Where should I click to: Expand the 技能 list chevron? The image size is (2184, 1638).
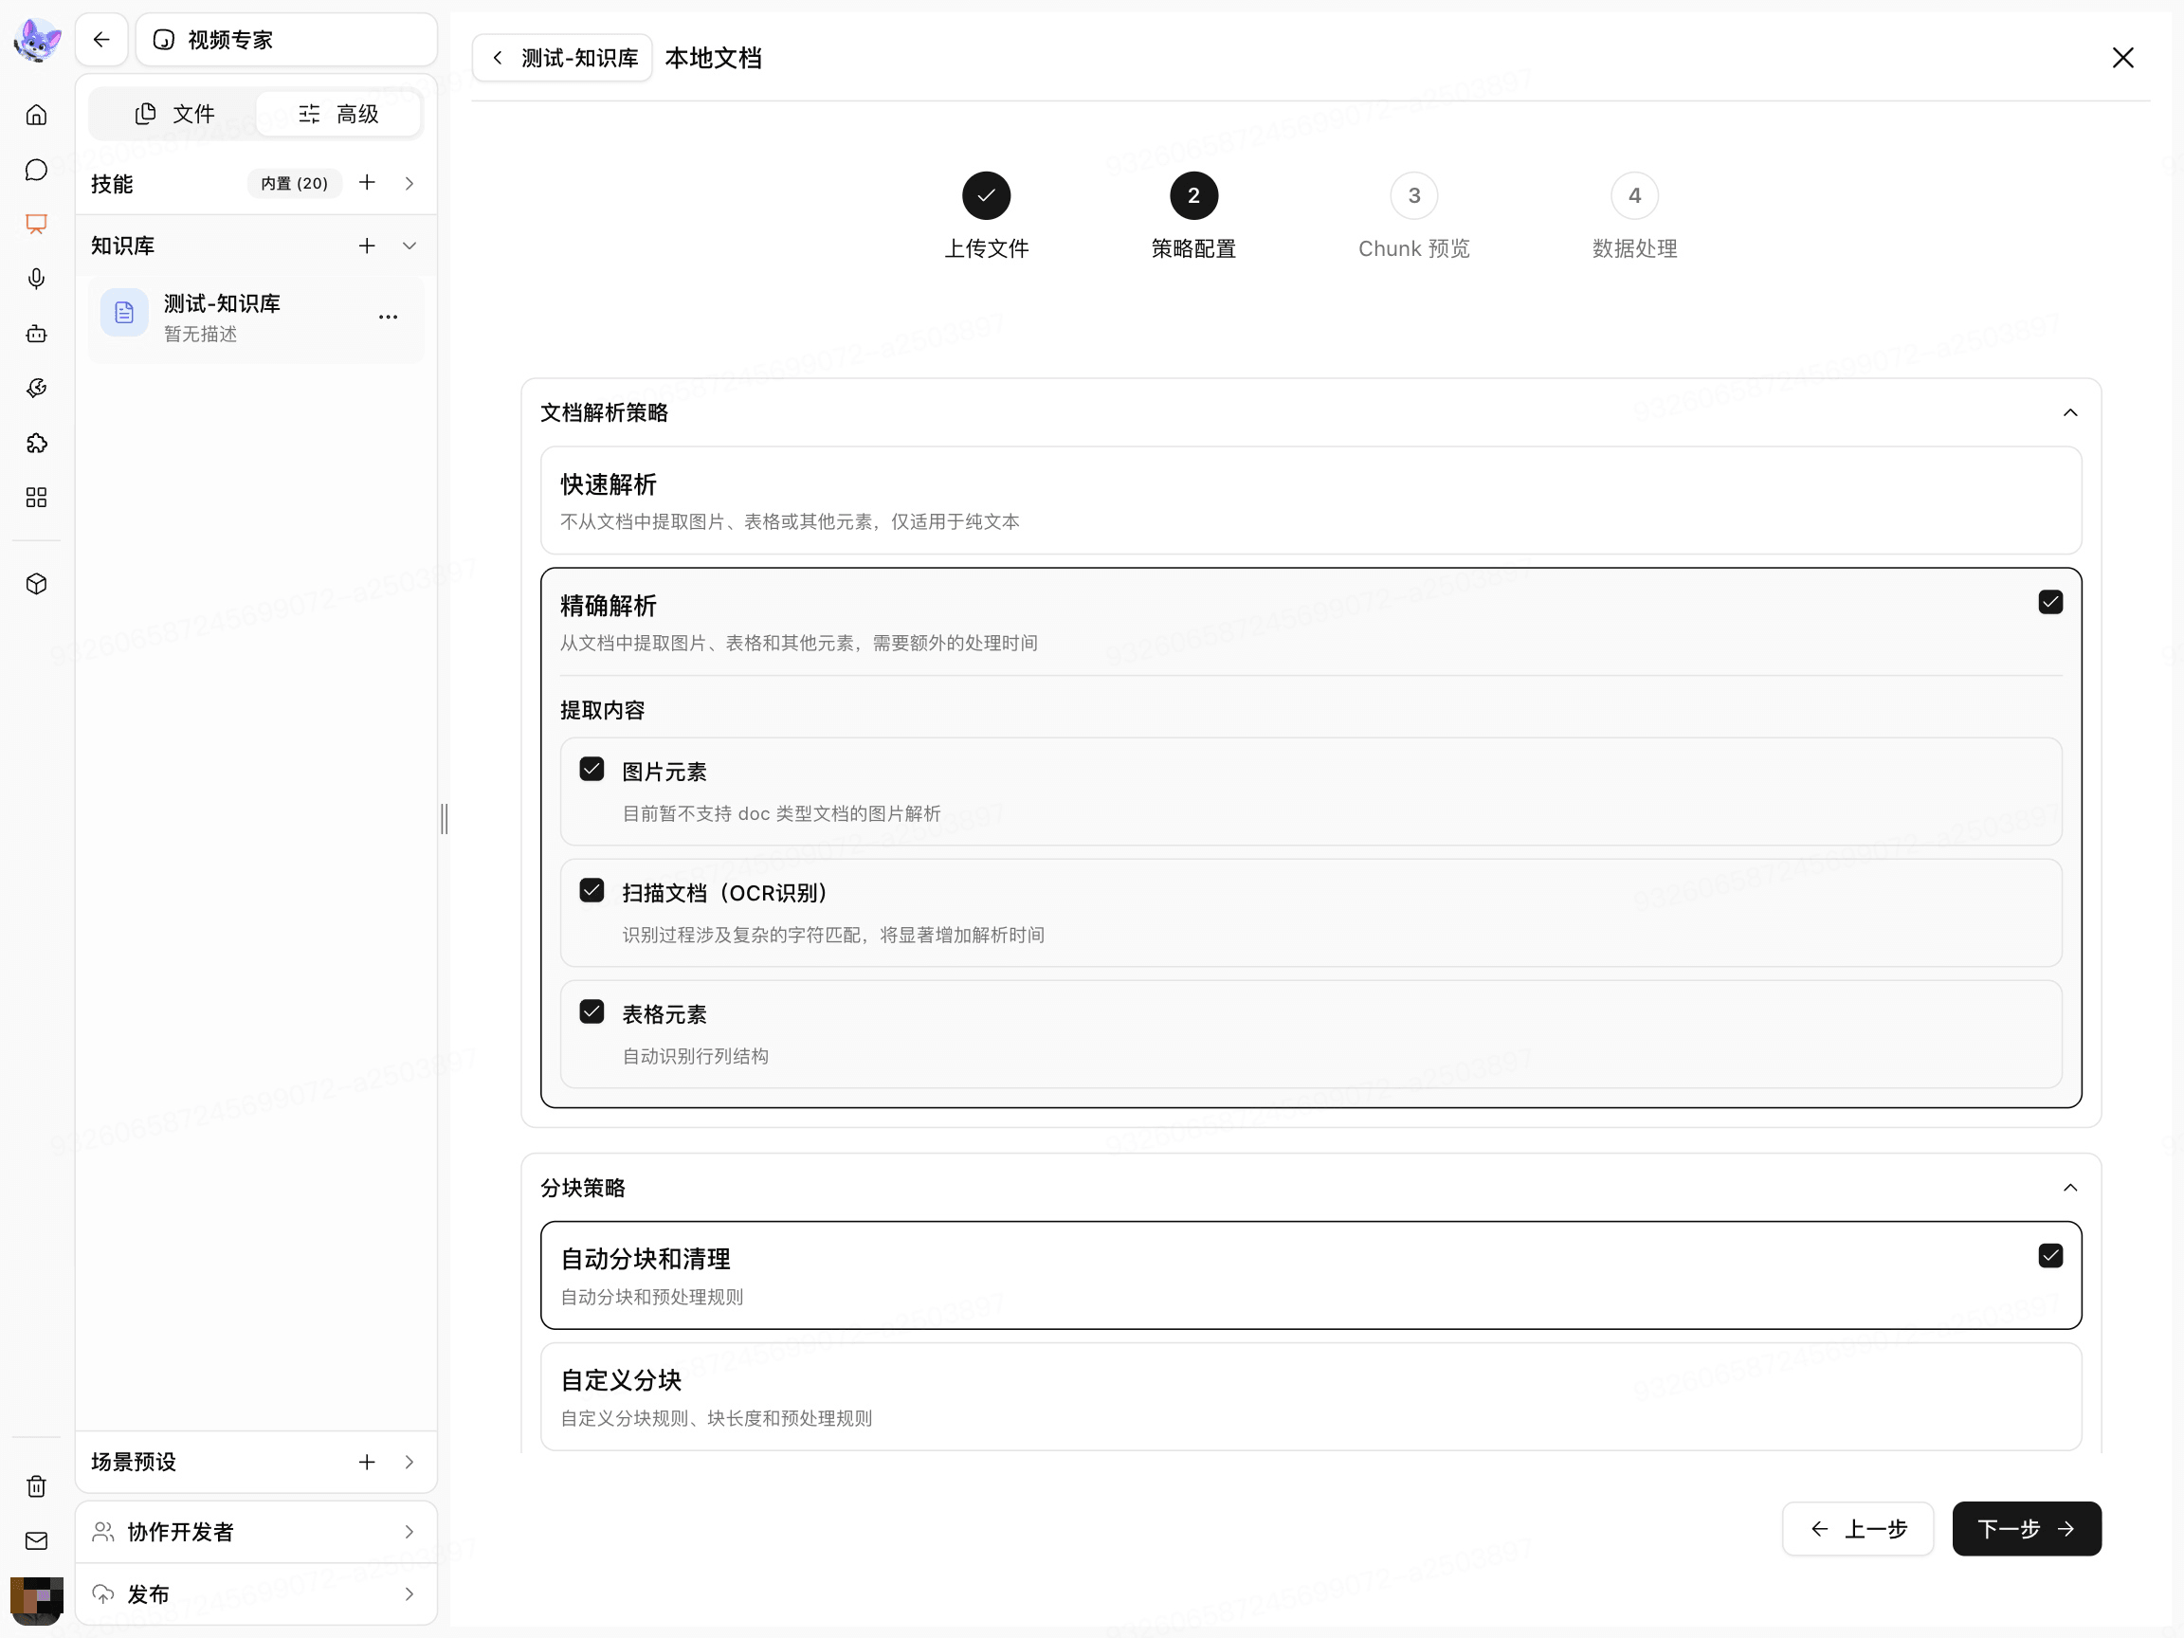point(409,184)
